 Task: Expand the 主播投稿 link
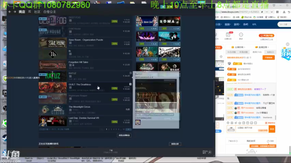(238, 47)
